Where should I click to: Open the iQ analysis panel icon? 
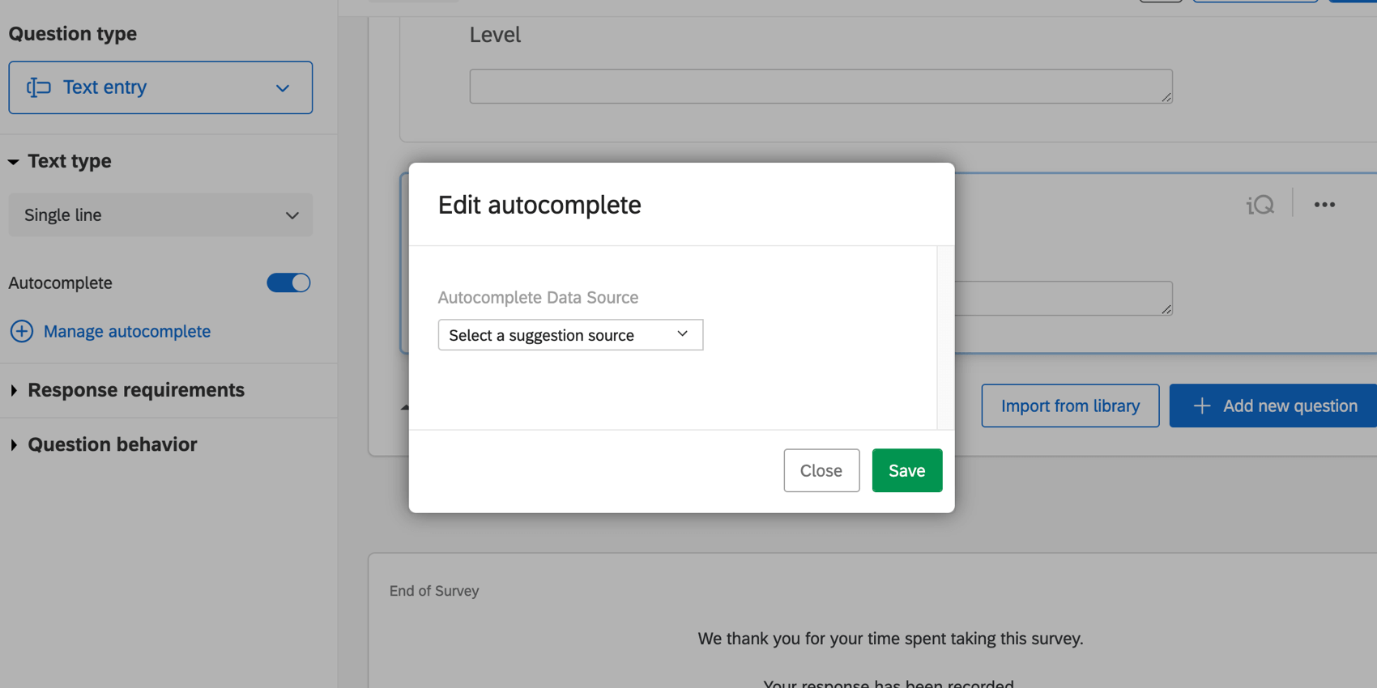(x=1260, y=204)
